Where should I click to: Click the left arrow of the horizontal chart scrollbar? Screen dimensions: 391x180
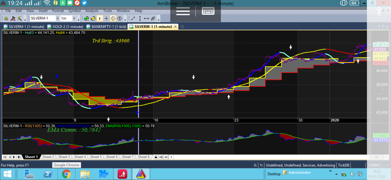coord(172,157)
